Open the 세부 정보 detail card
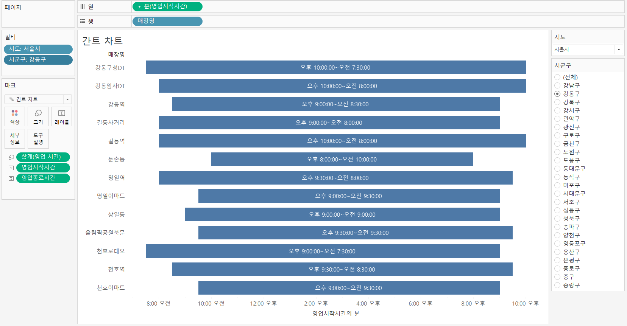 click(x=15, y=138)
